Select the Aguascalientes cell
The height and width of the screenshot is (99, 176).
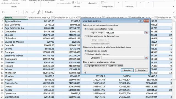(x=16, y=21)
